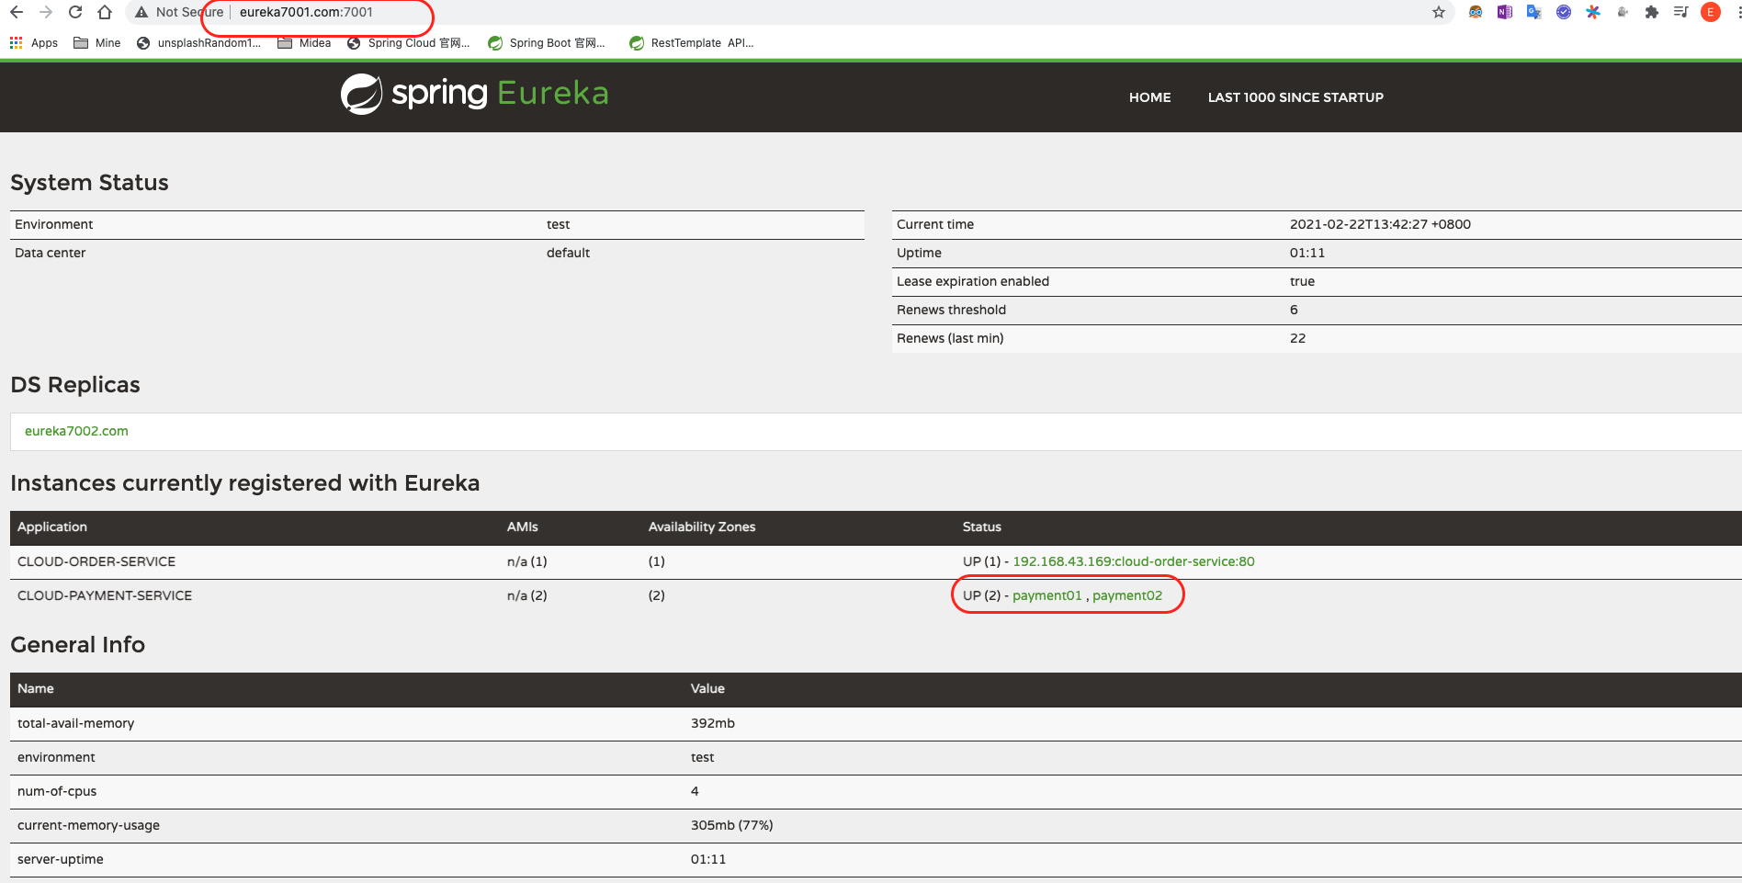Bookmark this page with the star icon
The image size is (1742, 883).
[1439, 12]
